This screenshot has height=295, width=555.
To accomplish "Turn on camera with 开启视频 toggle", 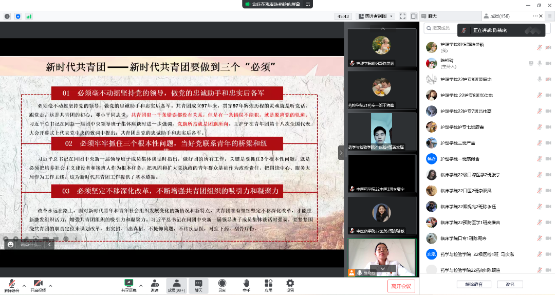I will click(x=38, y=284).
